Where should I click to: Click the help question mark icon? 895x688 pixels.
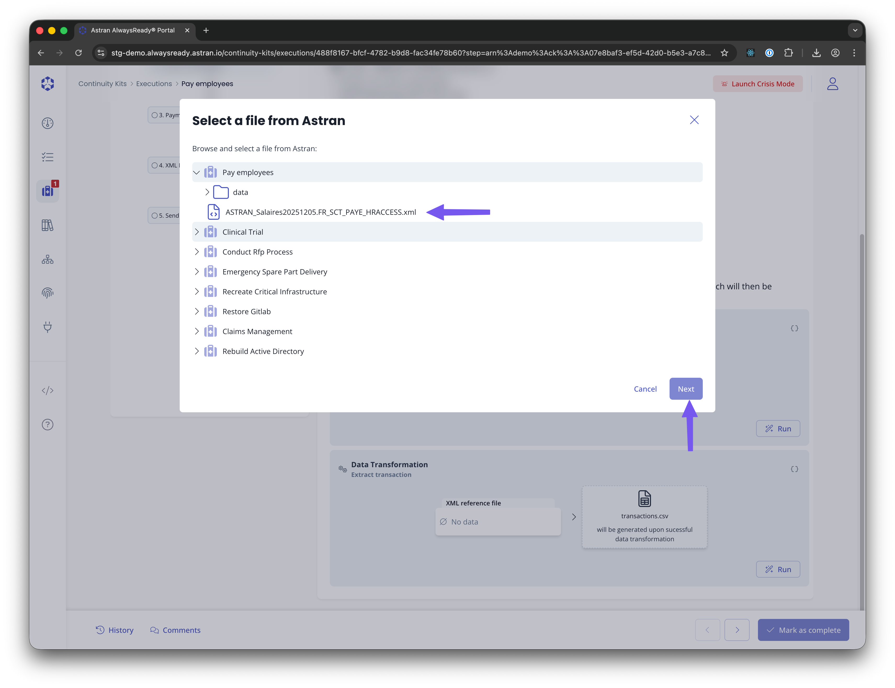pos(48,424)
